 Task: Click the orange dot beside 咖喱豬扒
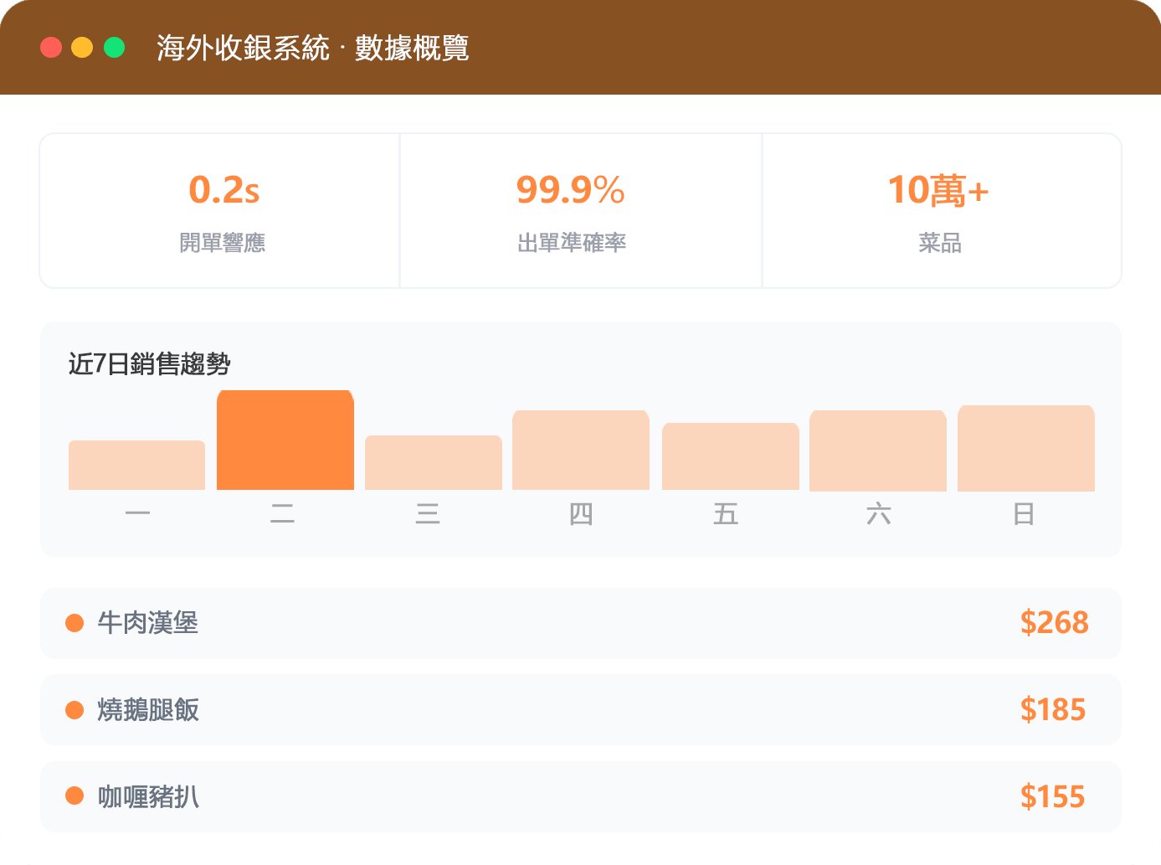[x=74, y=796]
